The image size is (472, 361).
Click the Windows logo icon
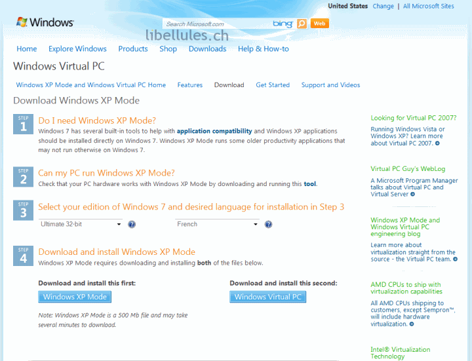pyautogui.click(x=22, y=22)
